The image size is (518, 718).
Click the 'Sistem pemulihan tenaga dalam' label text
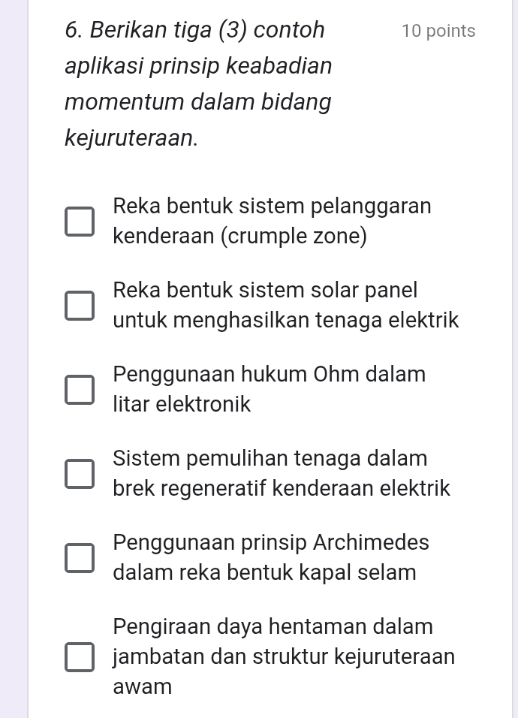point(270,458)
